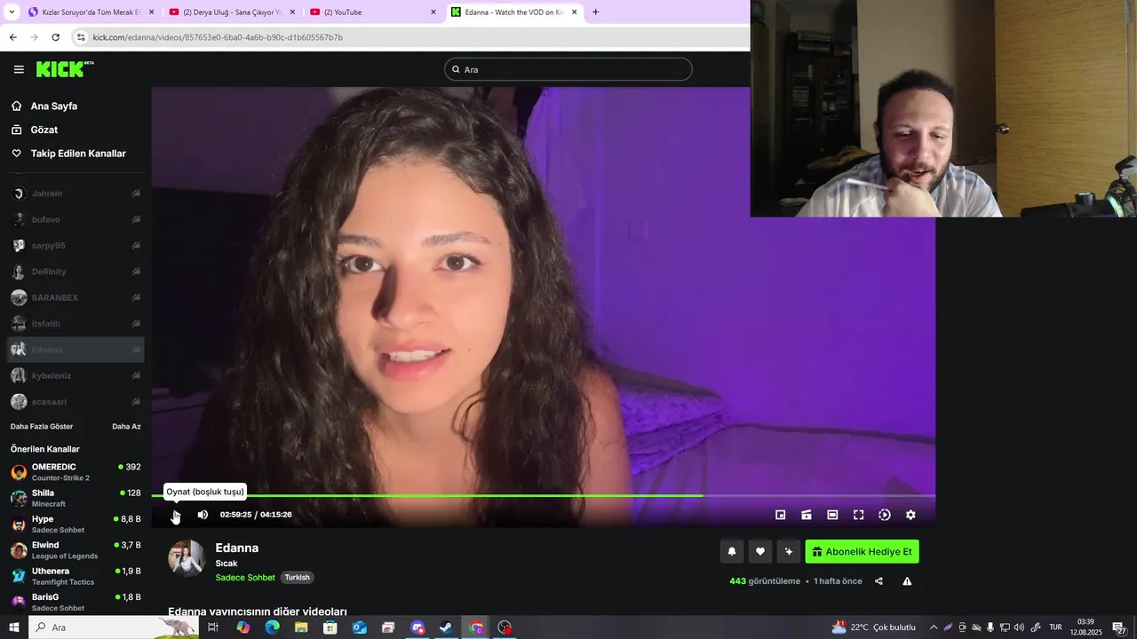Open recommended channel Uthenera
This screenshot has height=639, width=1137.
coord(76,576)
